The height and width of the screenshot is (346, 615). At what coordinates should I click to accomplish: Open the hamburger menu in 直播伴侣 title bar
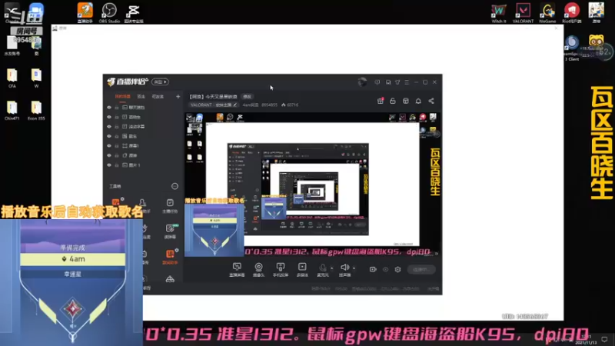407,82
